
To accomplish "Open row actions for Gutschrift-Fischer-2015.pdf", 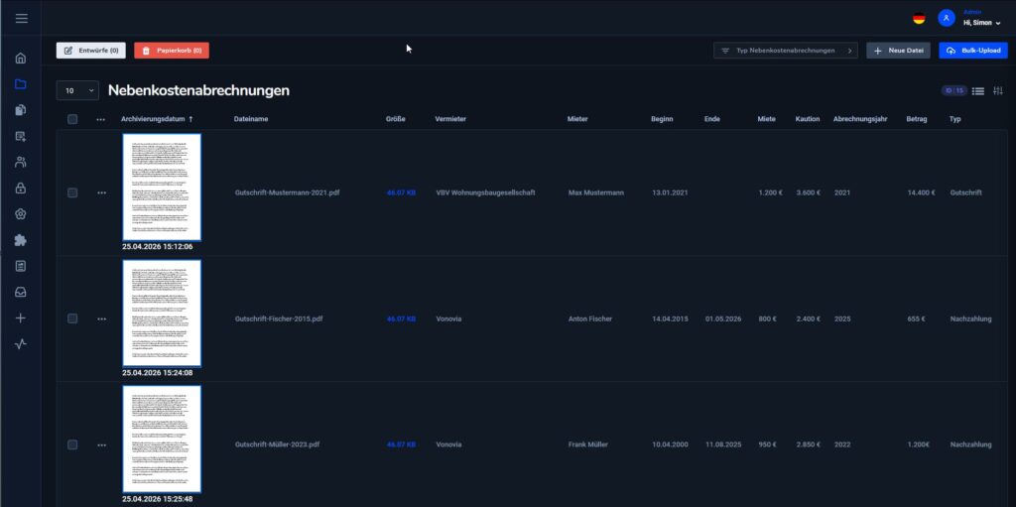I will pos(102,318).
